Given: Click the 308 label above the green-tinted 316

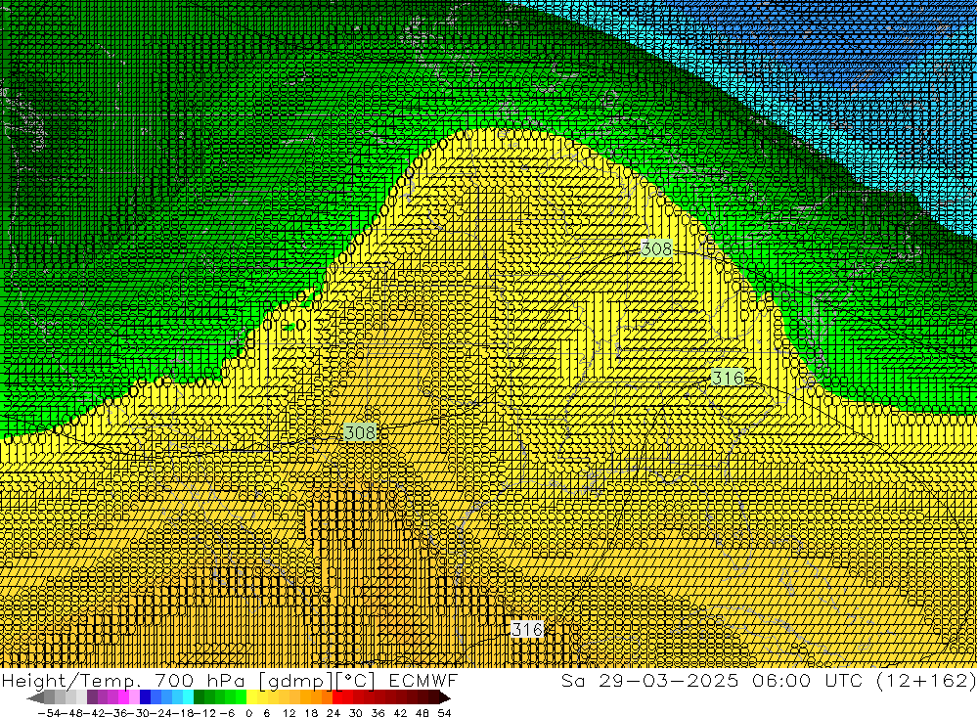Looking at the screenshot, I should coord(656,249).
